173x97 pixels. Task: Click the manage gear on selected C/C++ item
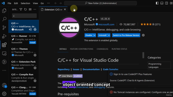pyautogui.click(x=35, y=29)
